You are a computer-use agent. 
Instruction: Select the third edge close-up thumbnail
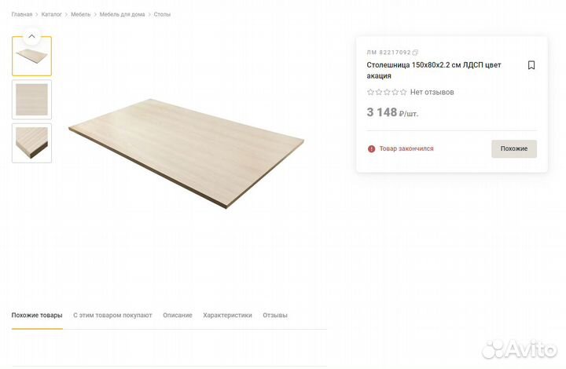pos(31,143)
